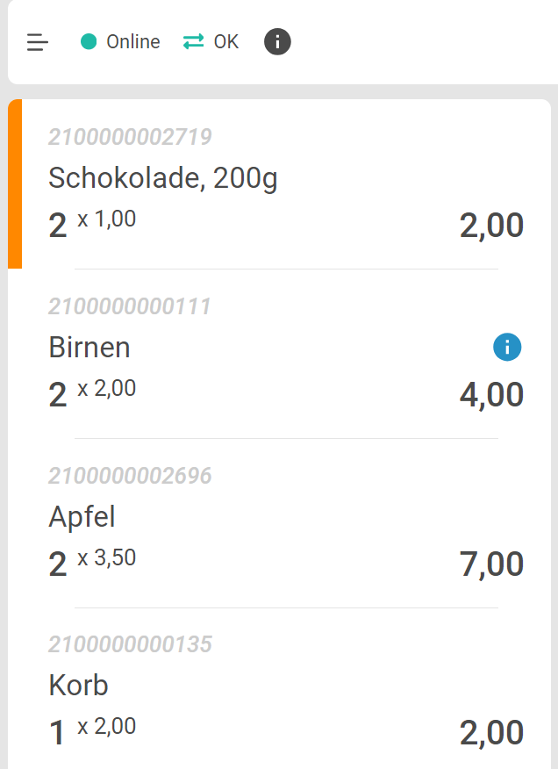Click the OK sync status label
This screenshot has width=558, height=769.
click(226, 41)
